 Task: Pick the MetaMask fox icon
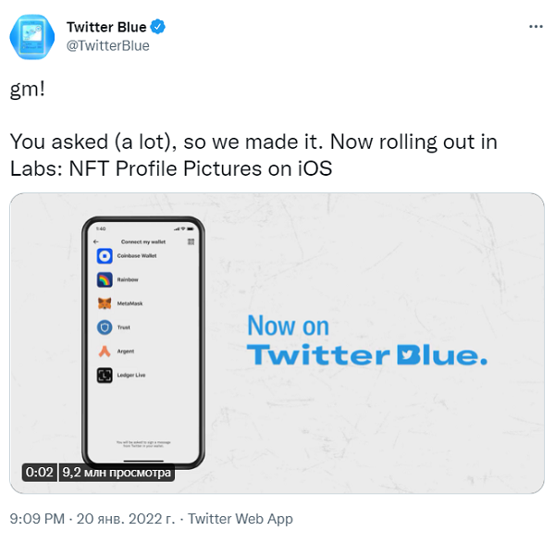tap(105, 303)
